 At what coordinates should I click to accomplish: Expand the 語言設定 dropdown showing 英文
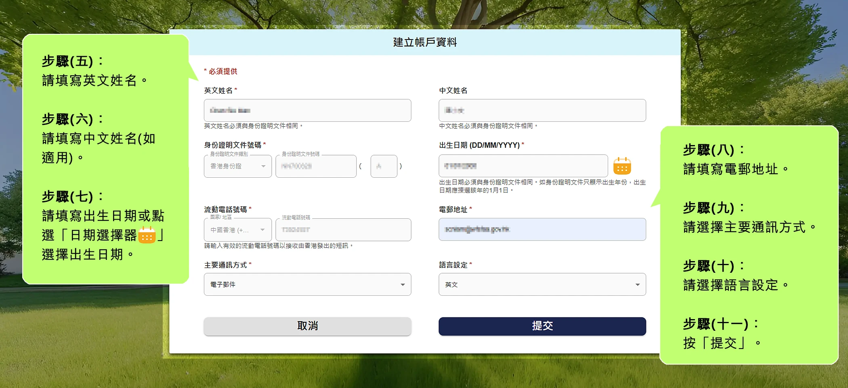(542, 284)
